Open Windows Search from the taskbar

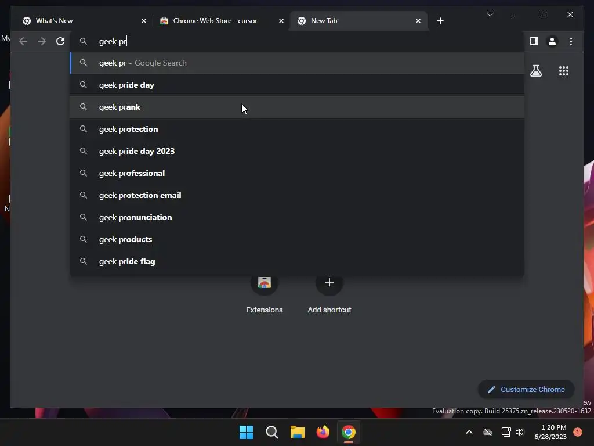(271, 432)
